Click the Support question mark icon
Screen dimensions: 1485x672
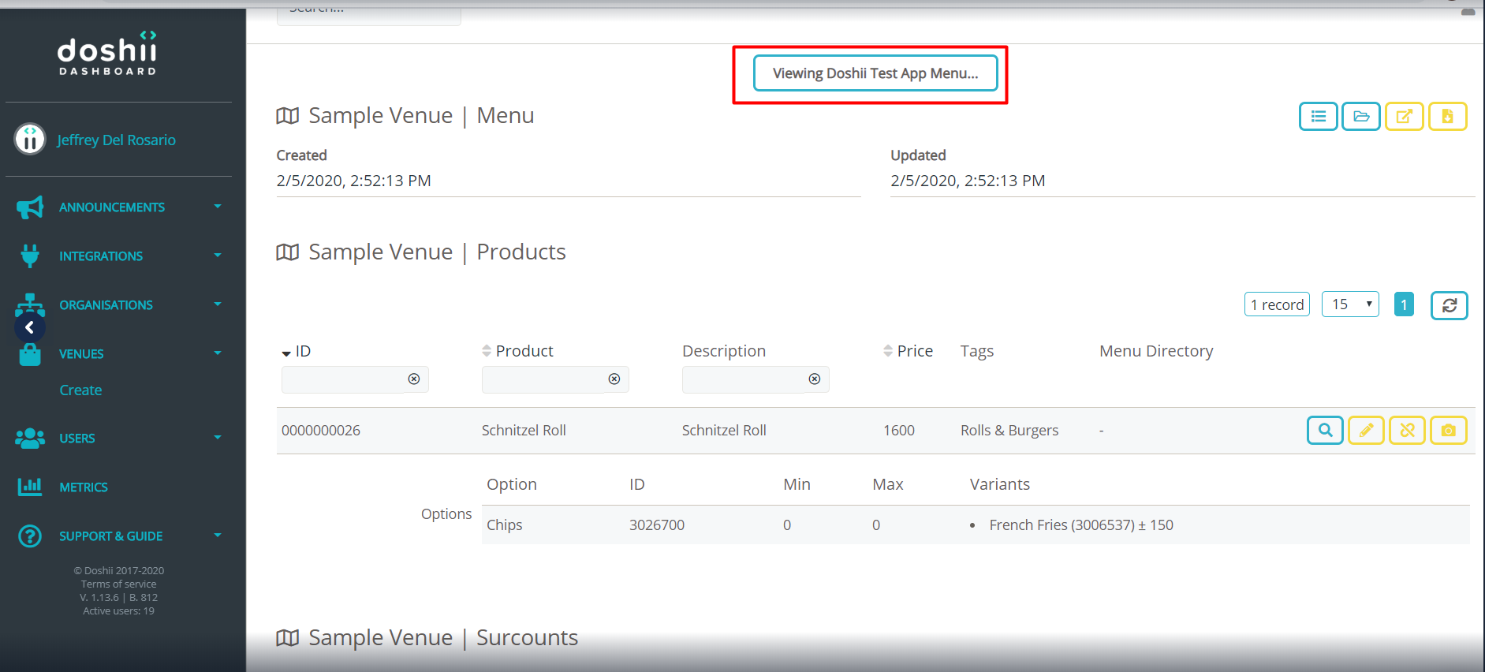click(30, 536)
